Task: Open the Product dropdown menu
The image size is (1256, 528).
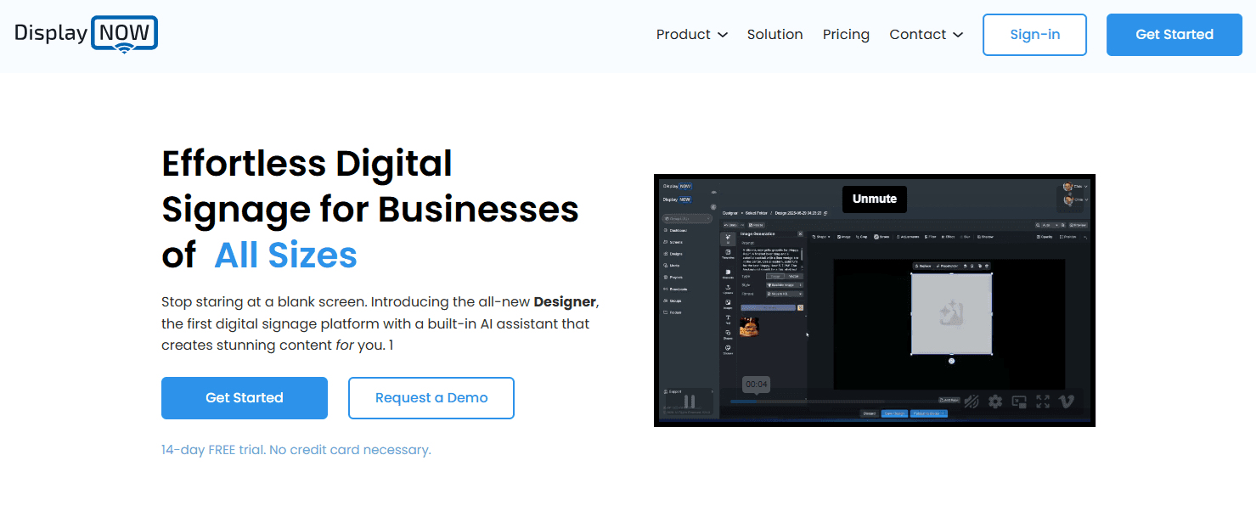Action: [x=692, y=35]
